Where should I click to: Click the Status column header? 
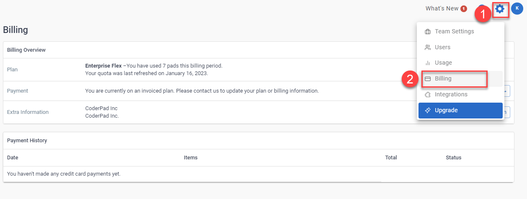click(x=453, y=158)
